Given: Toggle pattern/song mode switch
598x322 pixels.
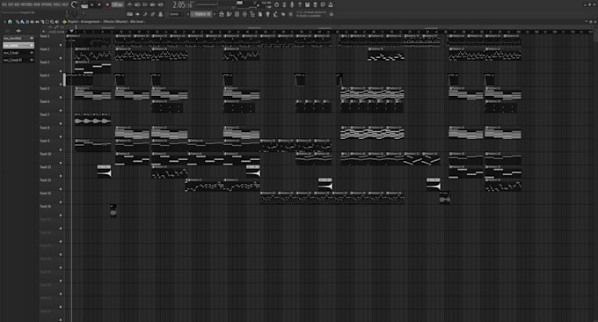Looking at the screenshot, I should [x=84, y=6].
